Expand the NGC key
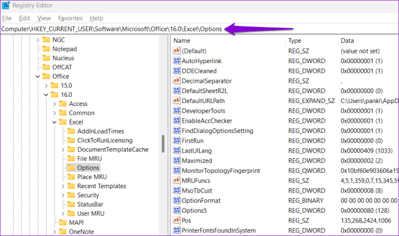The height and width of the screenshot is (236, 399). coord(37,40)
